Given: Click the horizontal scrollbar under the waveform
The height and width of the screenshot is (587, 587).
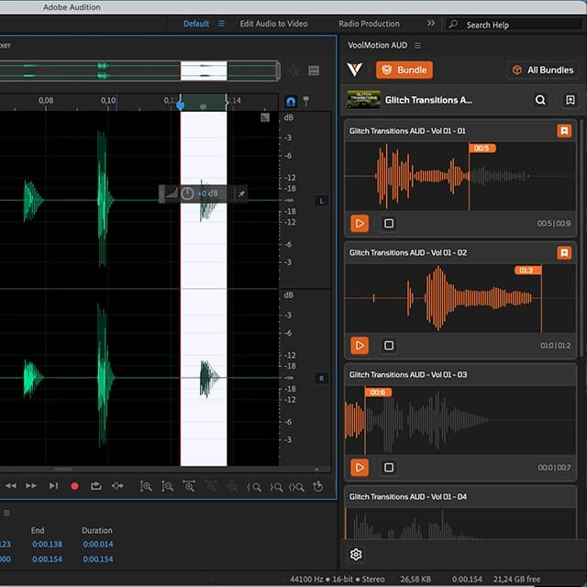Looking at the screenshot, I should [x=63, y=469].
